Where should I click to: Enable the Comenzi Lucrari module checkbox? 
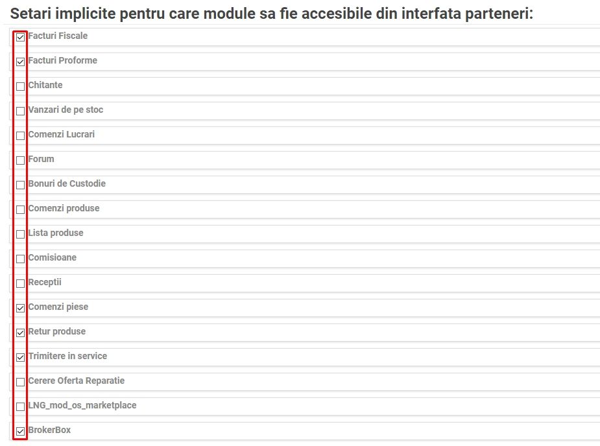click(x=20, y=135)
